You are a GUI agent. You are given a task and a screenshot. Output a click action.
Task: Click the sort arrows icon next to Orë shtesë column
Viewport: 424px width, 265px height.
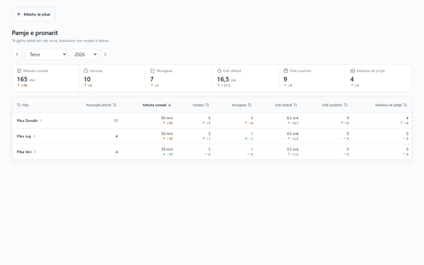pyautogui.click(x=296, y=105)
